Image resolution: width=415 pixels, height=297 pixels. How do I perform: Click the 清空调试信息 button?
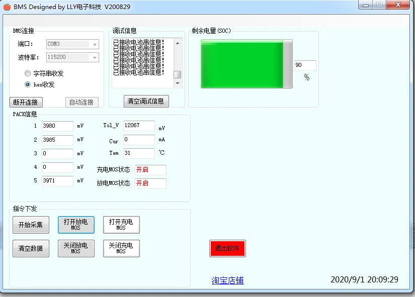(146, 101)
